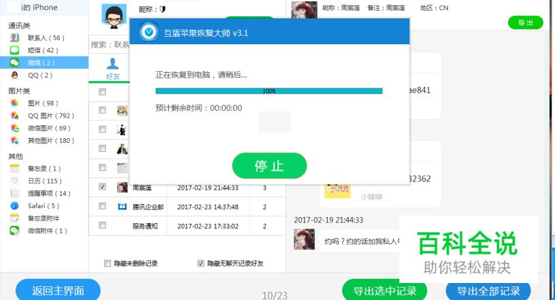Click 导出全部记录 button
Viewport: 555px width, 300px height.
488,290
